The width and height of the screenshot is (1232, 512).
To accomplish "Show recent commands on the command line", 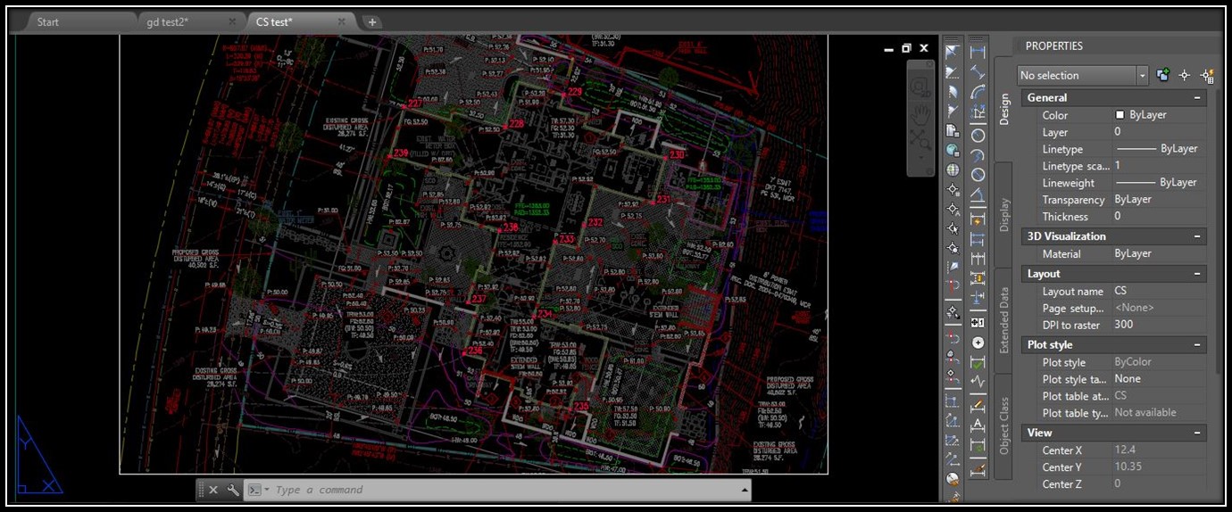I will pyautogui.click(x=257, y=490).
